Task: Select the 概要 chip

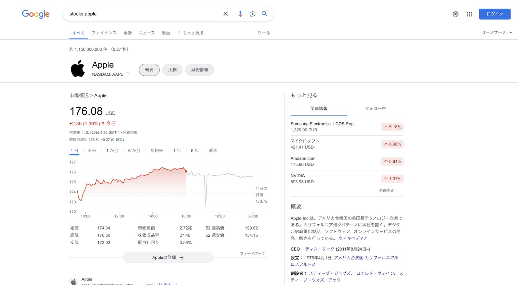Action: 149,70
